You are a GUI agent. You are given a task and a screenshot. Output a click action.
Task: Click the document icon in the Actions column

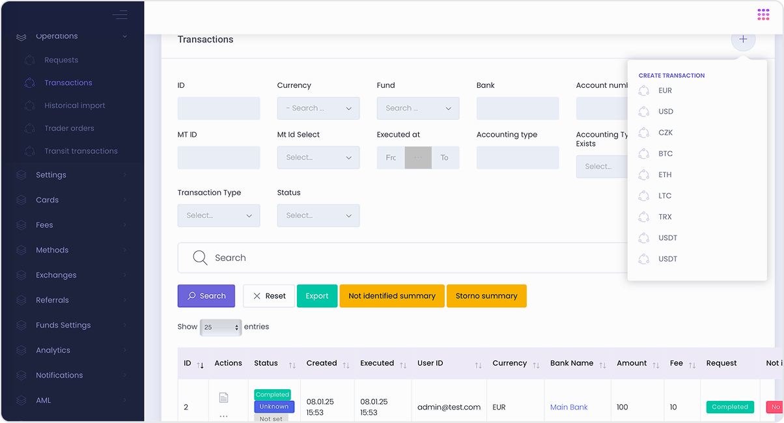pos(223,397)
